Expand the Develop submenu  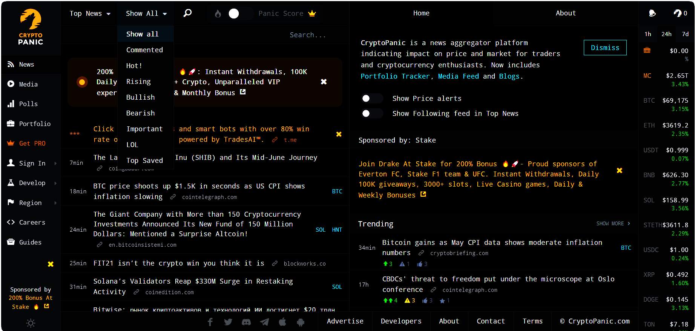coord(55,183)
